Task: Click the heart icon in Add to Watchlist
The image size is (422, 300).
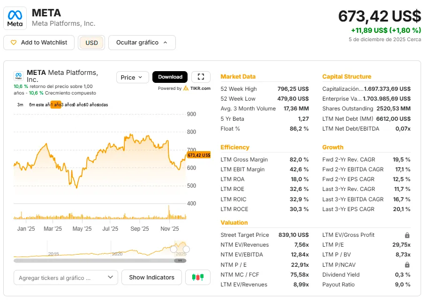Action: 13,43
